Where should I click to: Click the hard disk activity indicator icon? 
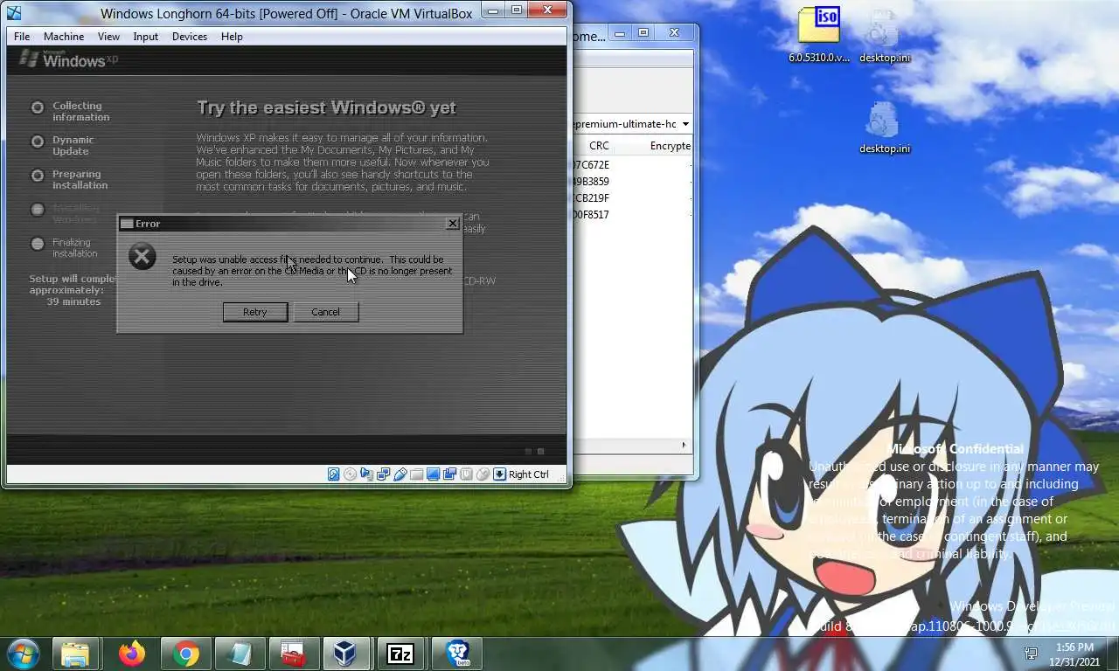click(333, 474)
